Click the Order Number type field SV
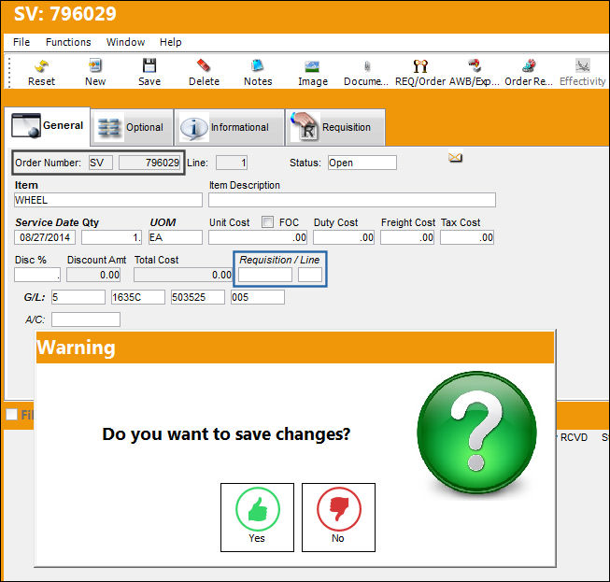The height and width of the screenshot is (582, 610). tap(101, 163)
